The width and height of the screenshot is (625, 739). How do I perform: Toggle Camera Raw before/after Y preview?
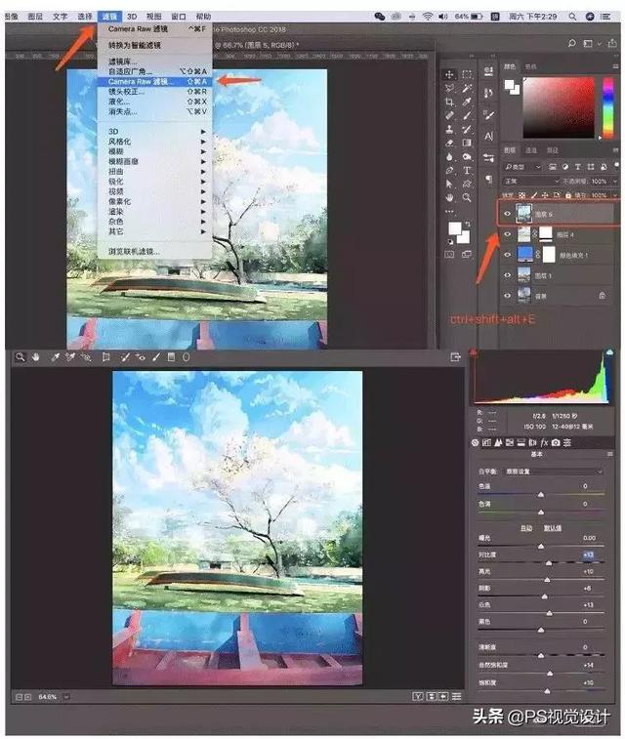(418, 696)
